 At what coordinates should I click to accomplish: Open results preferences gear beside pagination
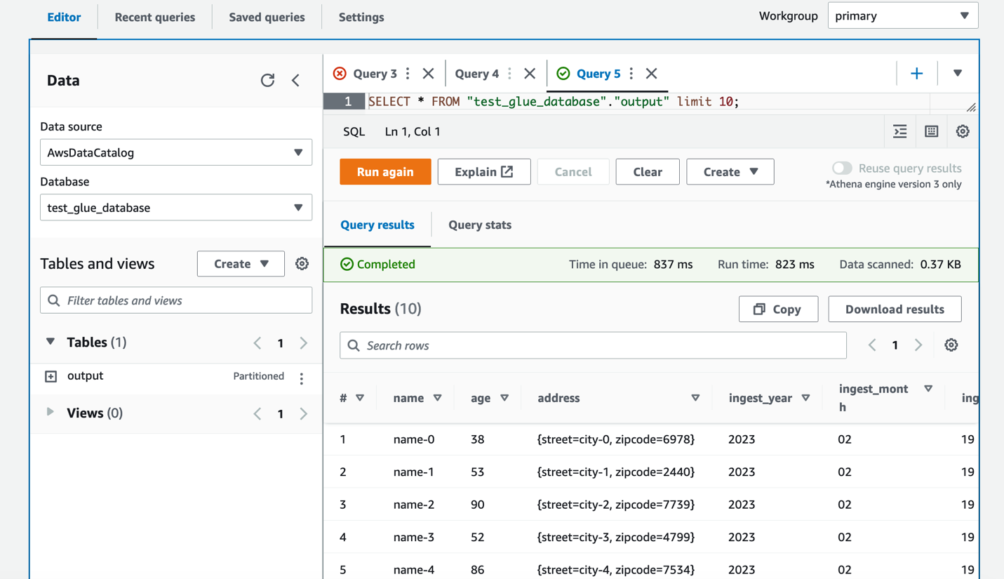(x=951, y=345)
